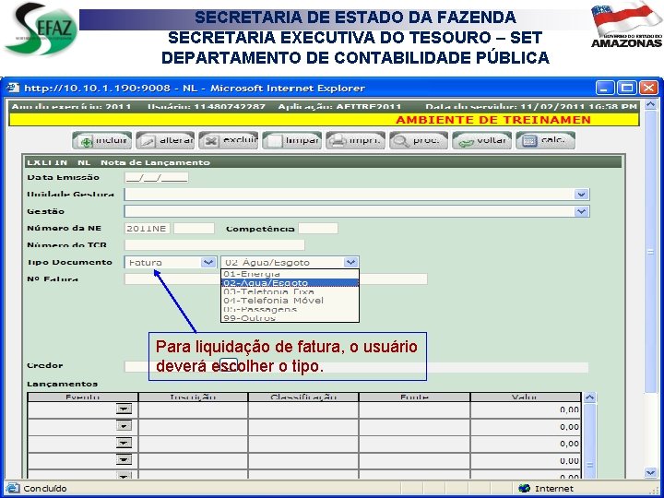Click the Evento column header
Viewport: 664px width, 498px height.
click(x=83, y=397)
